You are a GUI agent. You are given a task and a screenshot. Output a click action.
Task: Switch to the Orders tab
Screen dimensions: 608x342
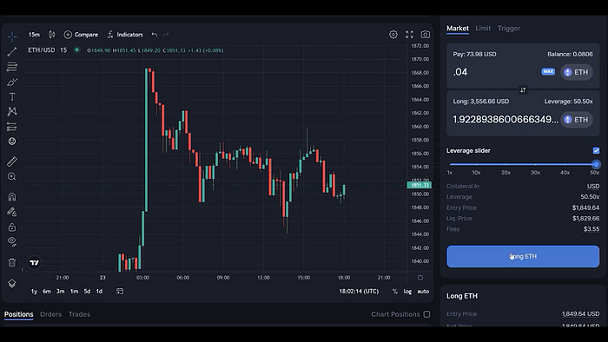tap(50, 314)
